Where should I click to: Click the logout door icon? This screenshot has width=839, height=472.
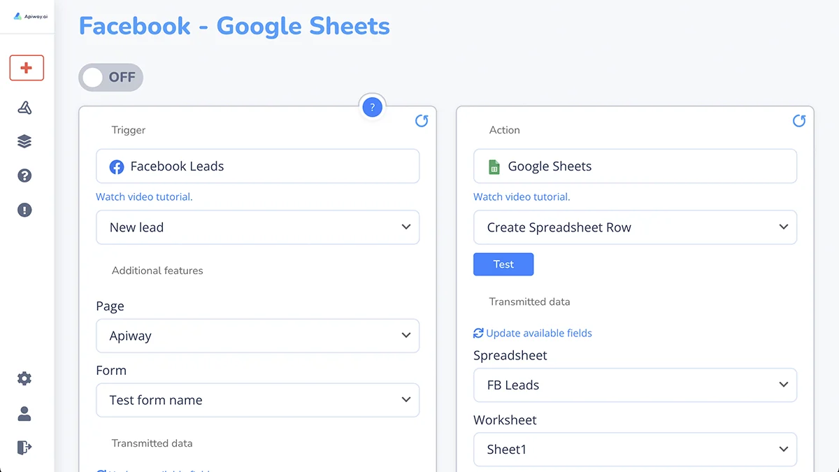(x=24, y=448)
